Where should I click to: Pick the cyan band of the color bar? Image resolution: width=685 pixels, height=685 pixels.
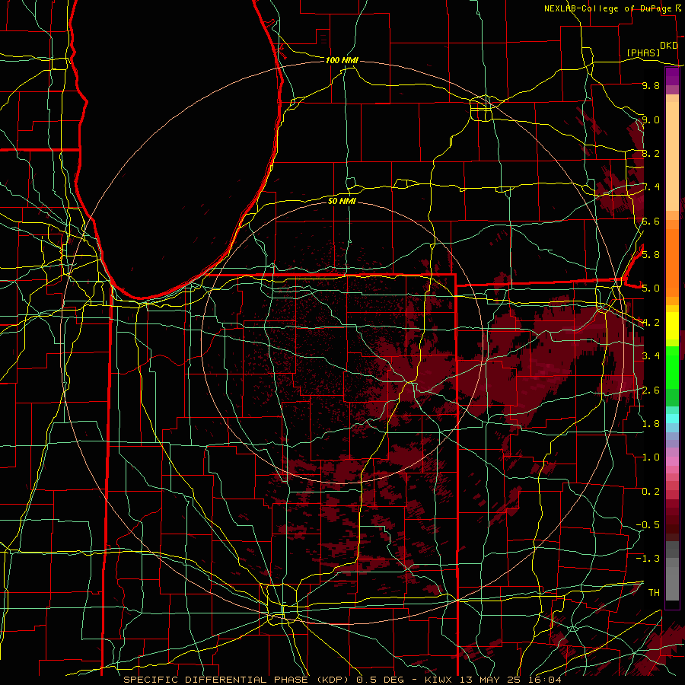click(672, 419)
